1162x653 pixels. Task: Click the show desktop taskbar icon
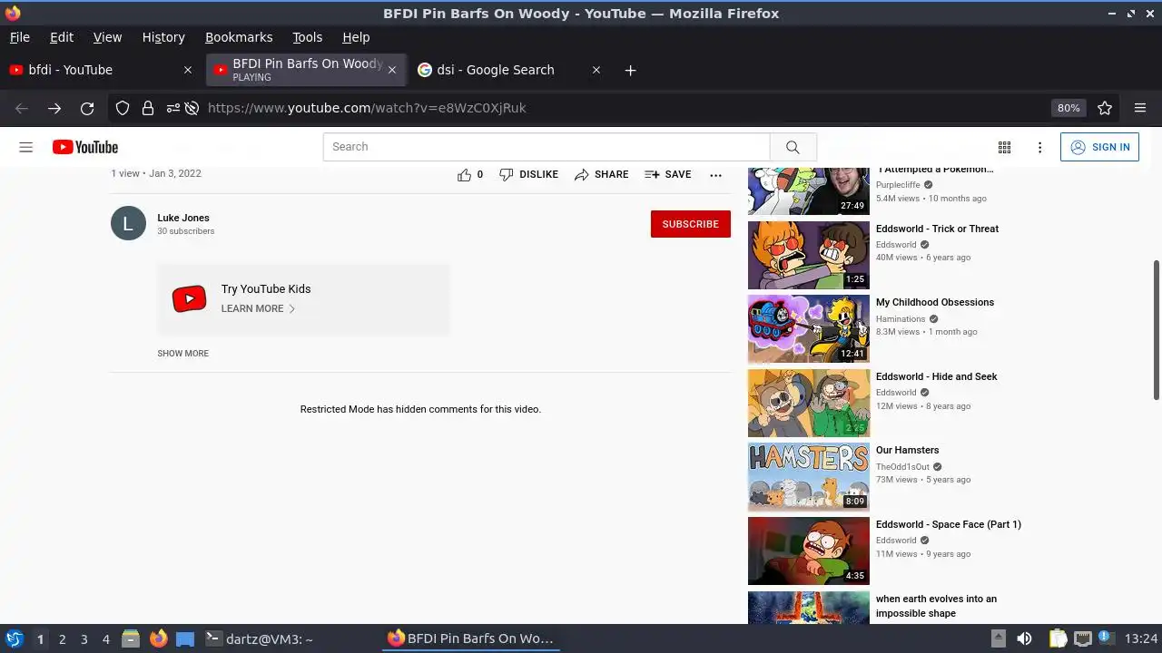185,638
